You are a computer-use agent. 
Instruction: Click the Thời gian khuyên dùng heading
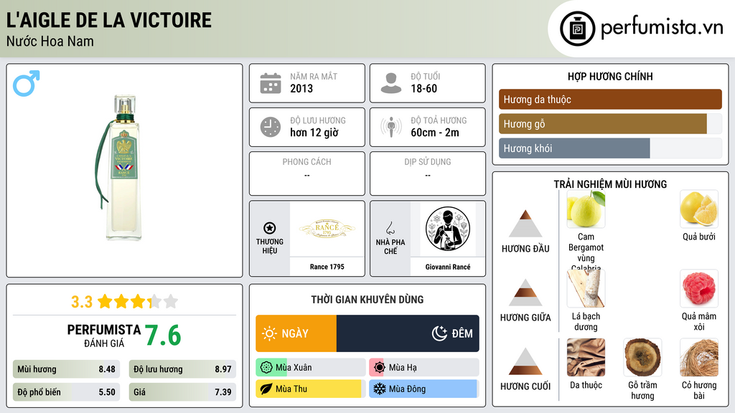[x=367, y=300]
